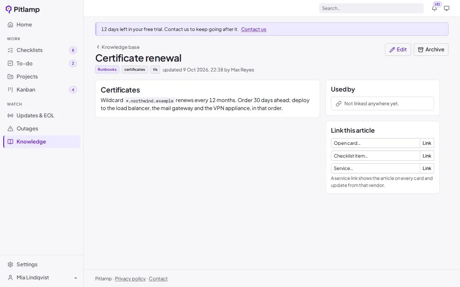Open the Kanban page
The height and width of the screenshot is (287, 460).
(42, 90)
